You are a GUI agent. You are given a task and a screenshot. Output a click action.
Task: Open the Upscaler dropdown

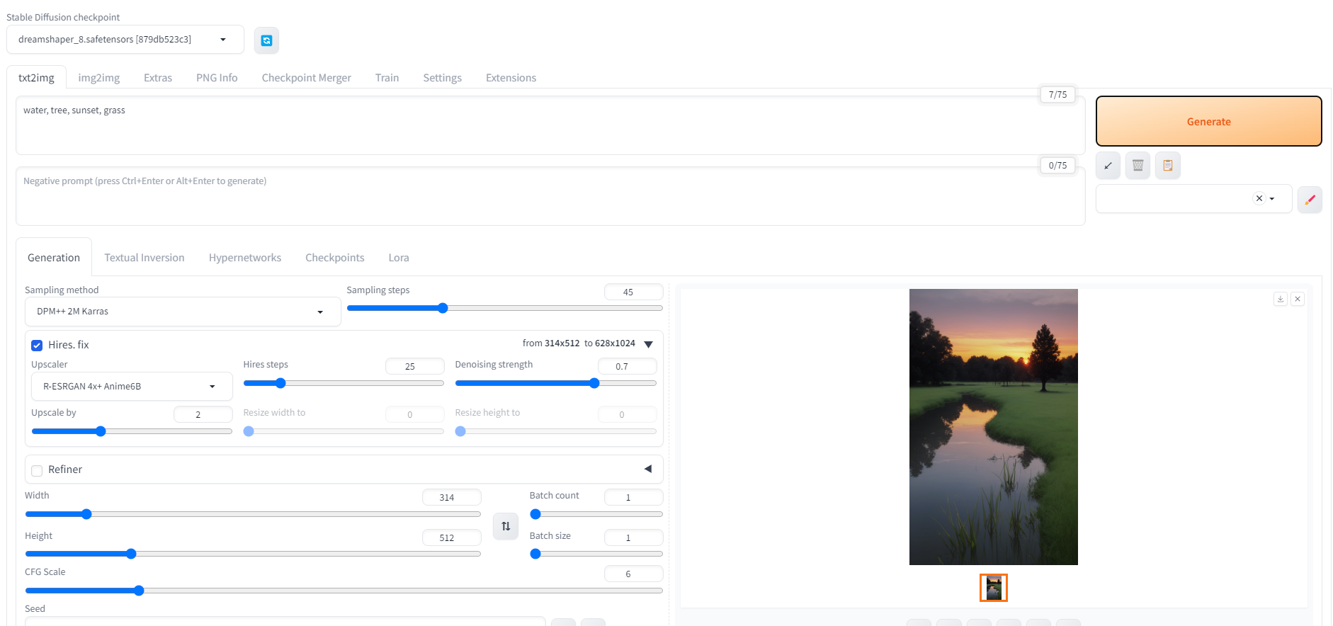click(132, 387)
